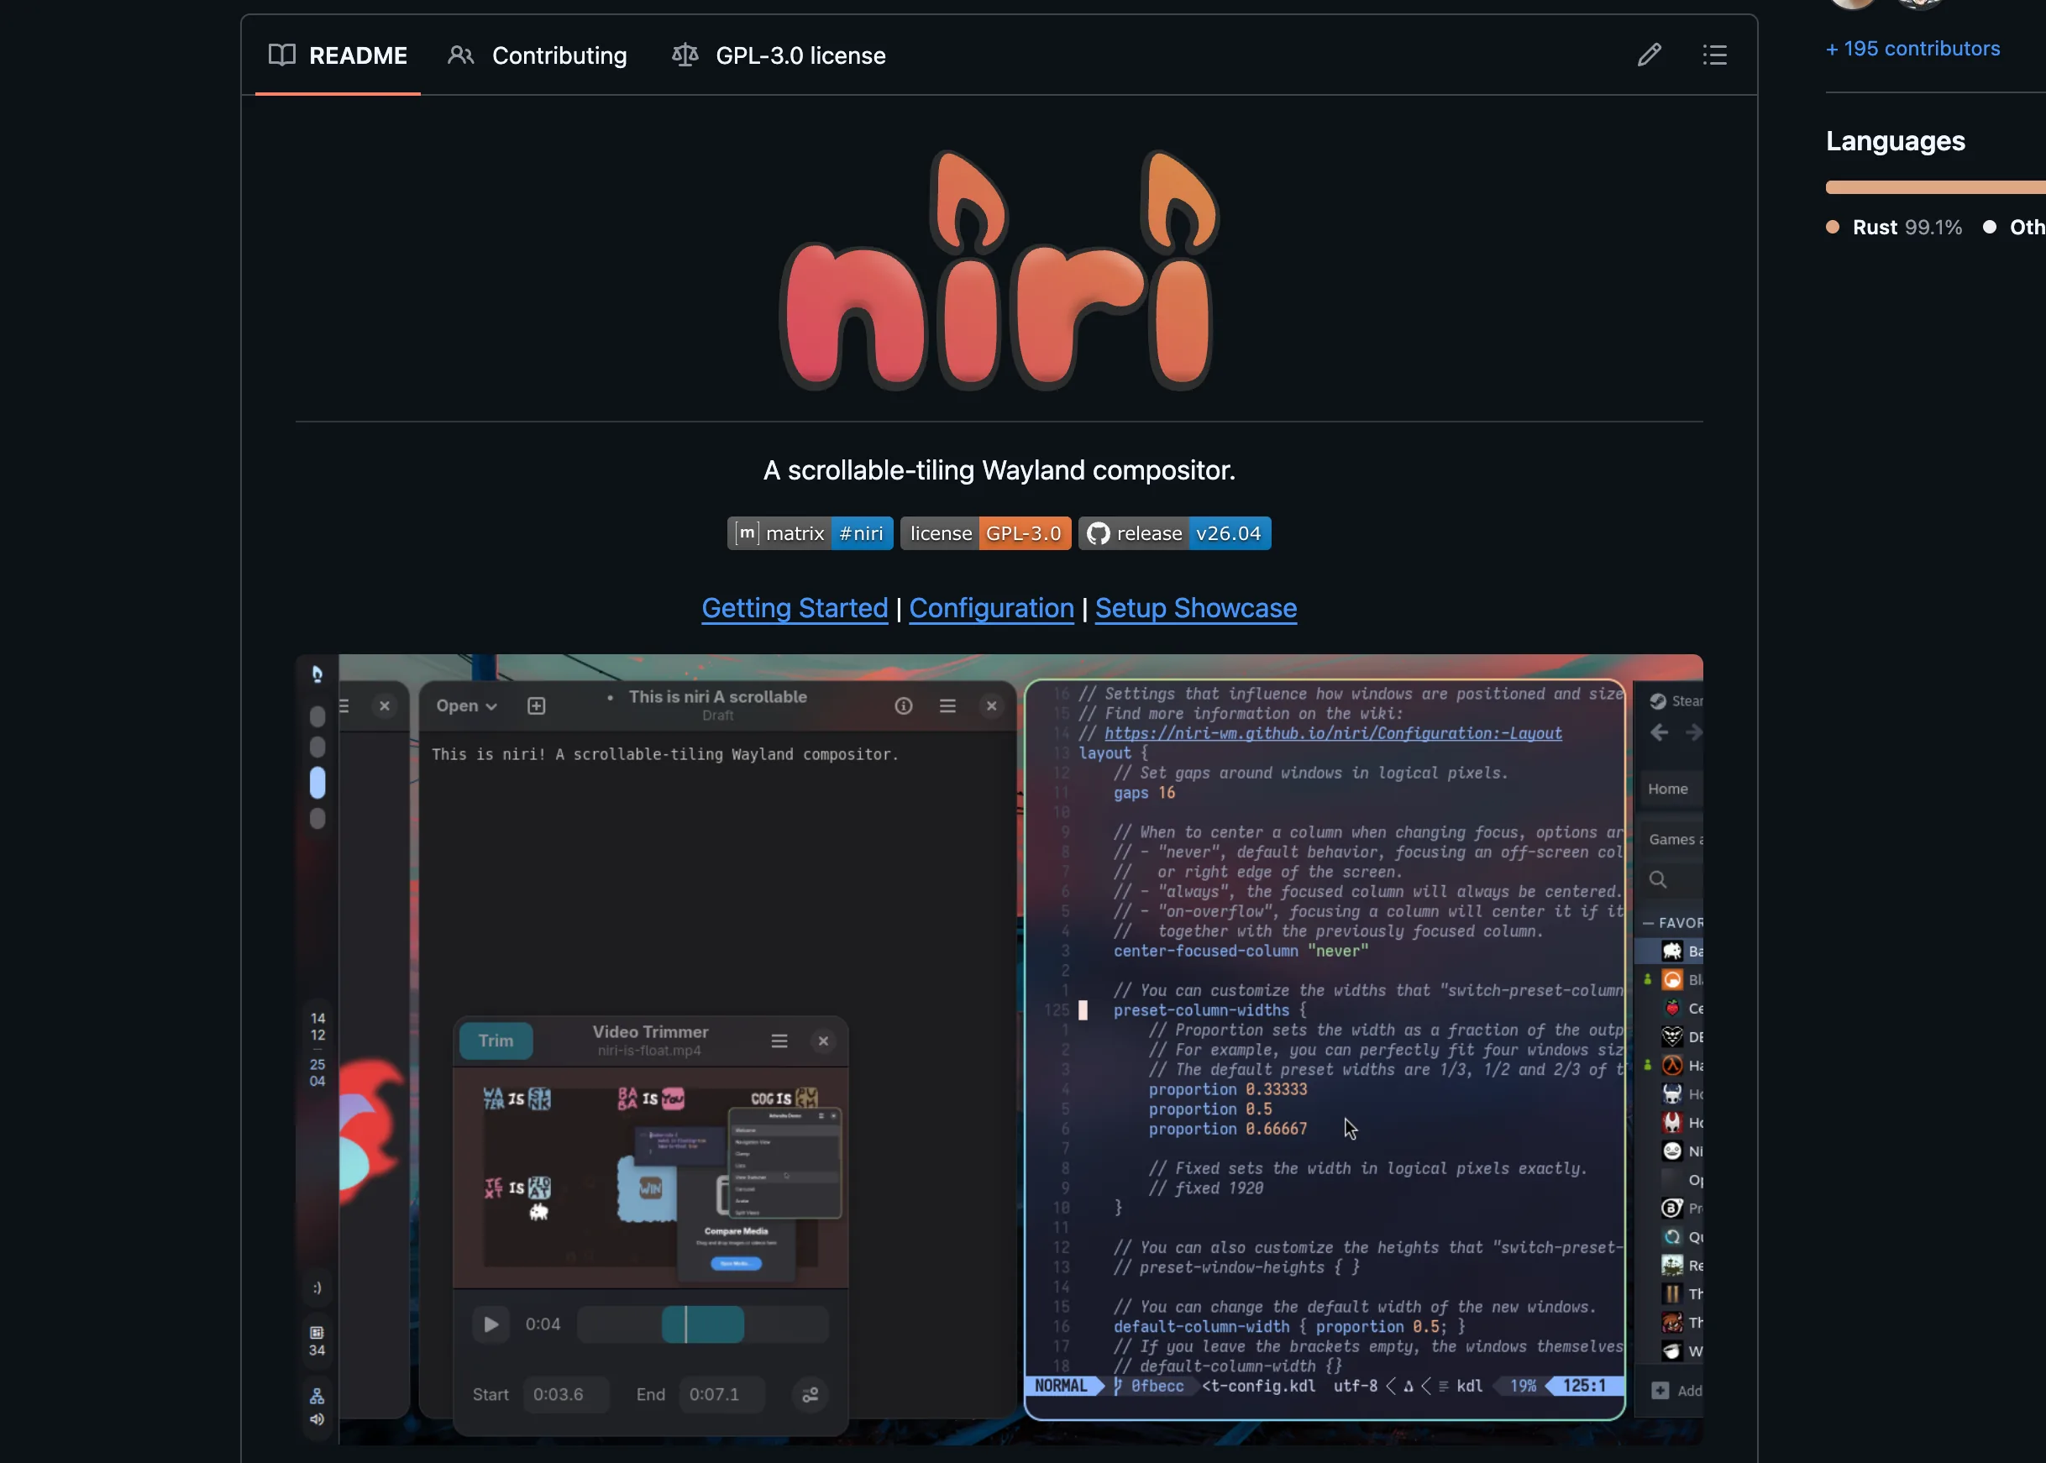Image resolution: width=2046 pixels, height=1463 pixels.
Task: Follow the Getting Started link
Action: pos(795,608)
